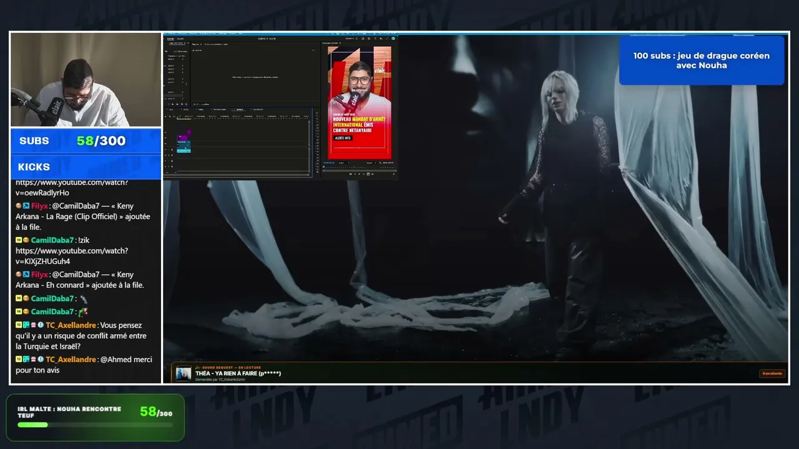The width and height of the screenshot is (799, 449).
Task: Click the SUBS 58/300 counter
Action: 86,141
